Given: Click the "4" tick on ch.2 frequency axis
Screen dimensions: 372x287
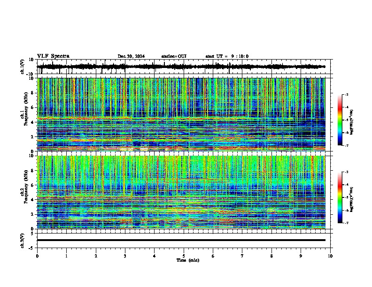Looking at the screenshot, I should [32, 200].
